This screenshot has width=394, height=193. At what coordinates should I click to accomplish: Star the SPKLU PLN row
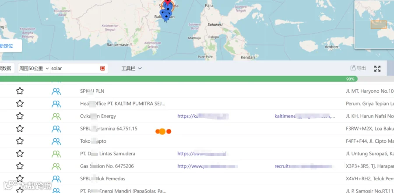tap(20, 91)
